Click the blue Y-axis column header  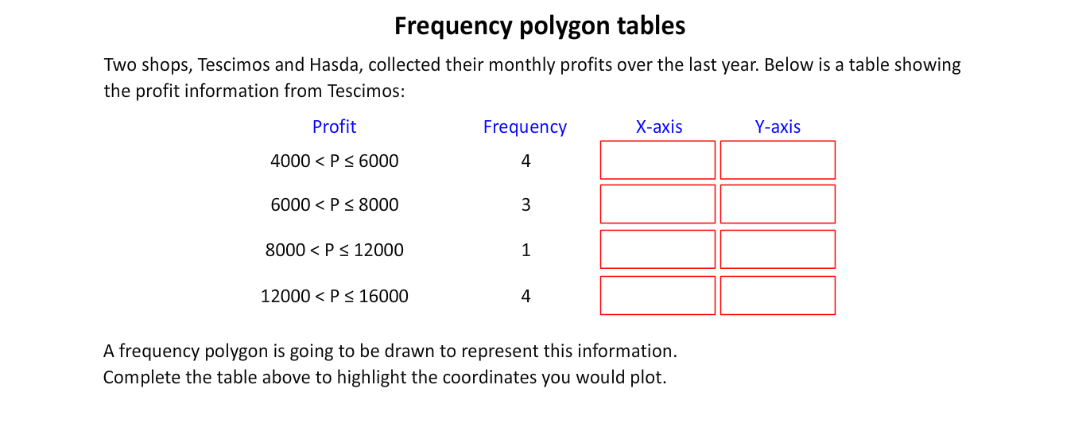[778, 126]
